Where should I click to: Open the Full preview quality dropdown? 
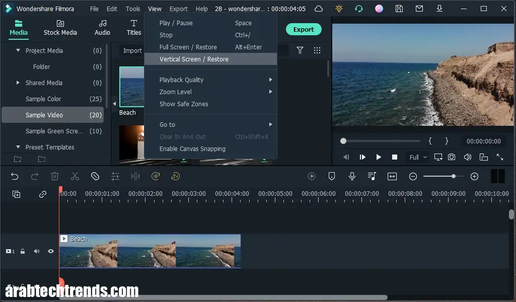[417, 157]
